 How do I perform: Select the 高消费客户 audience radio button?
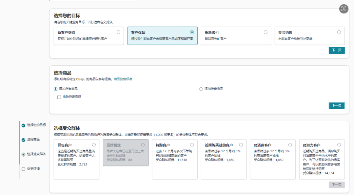[x=290, y=145]
